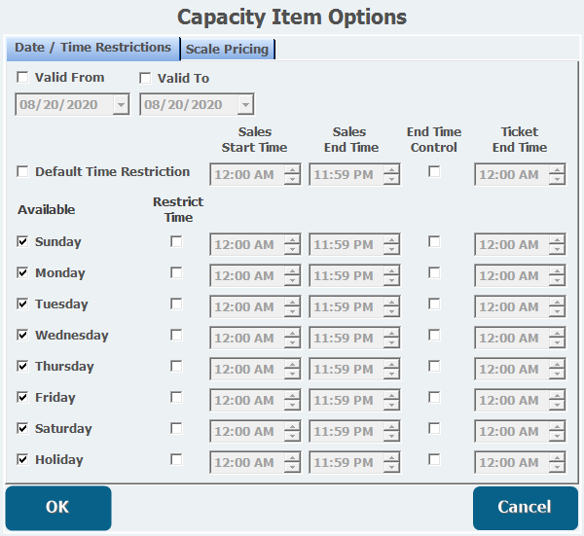Open the Valid To date dropdown

pos(244,104)
